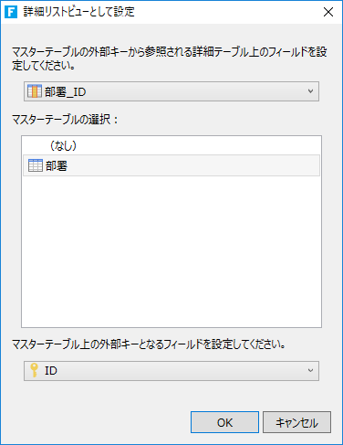Confirm with the OK button

224,422
